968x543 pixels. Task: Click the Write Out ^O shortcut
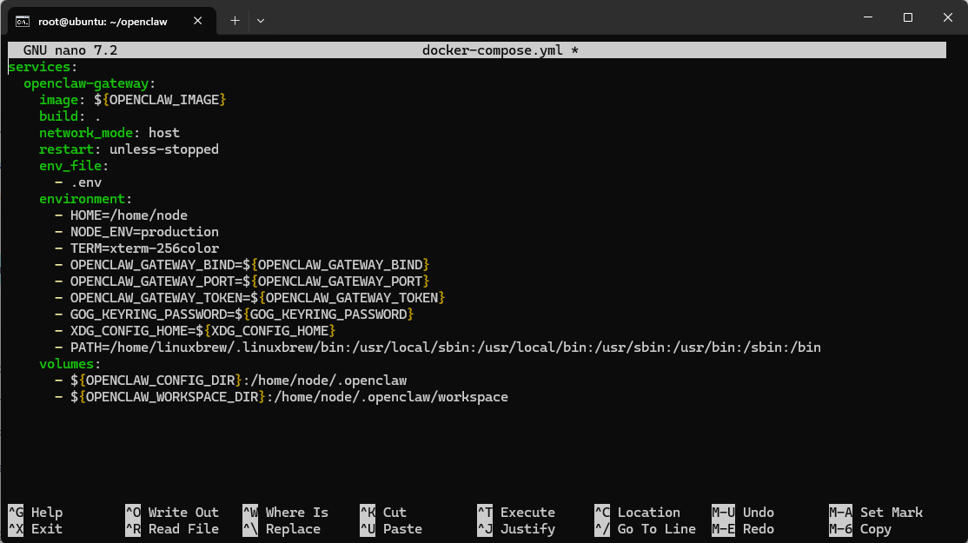pyautogui.click(x=170, y=512)
